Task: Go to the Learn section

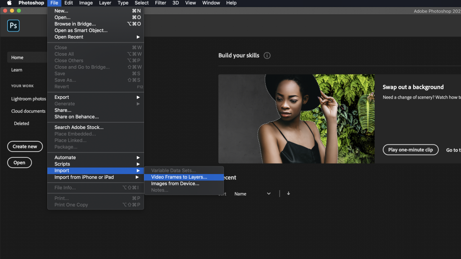Action: pyautogui.click(x=17, y=70)
